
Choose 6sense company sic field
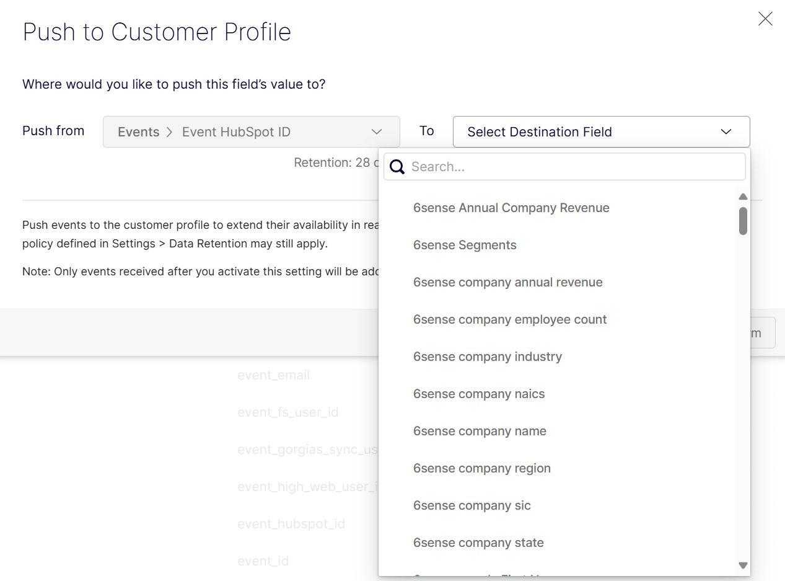point(471,505)
